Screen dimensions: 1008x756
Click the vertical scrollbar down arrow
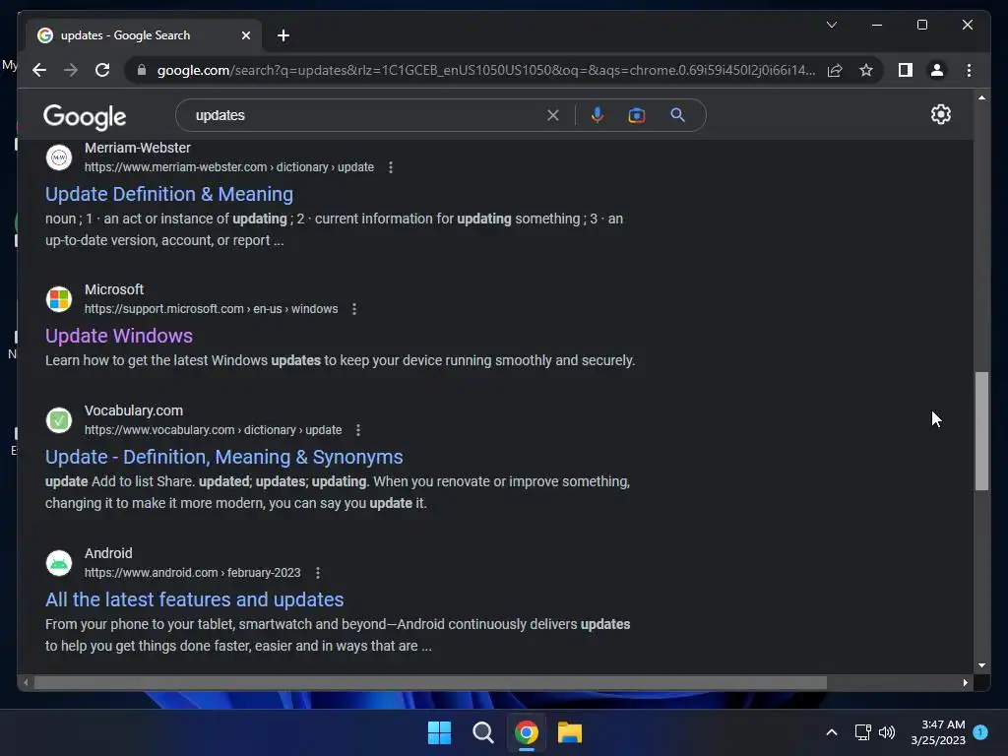point(981,665)
